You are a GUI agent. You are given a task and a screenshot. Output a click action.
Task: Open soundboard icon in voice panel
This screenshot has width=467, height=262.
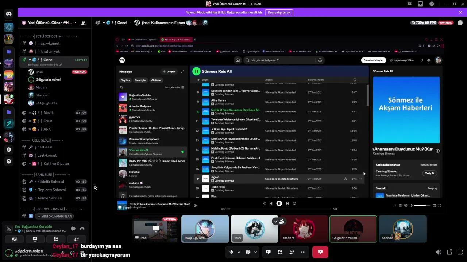(77, 239)
